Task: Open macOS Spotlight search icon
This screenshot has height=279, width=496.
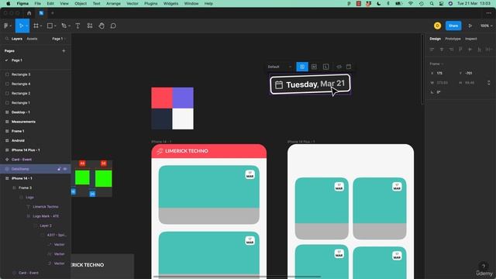Action: click(x=432, y=3)
